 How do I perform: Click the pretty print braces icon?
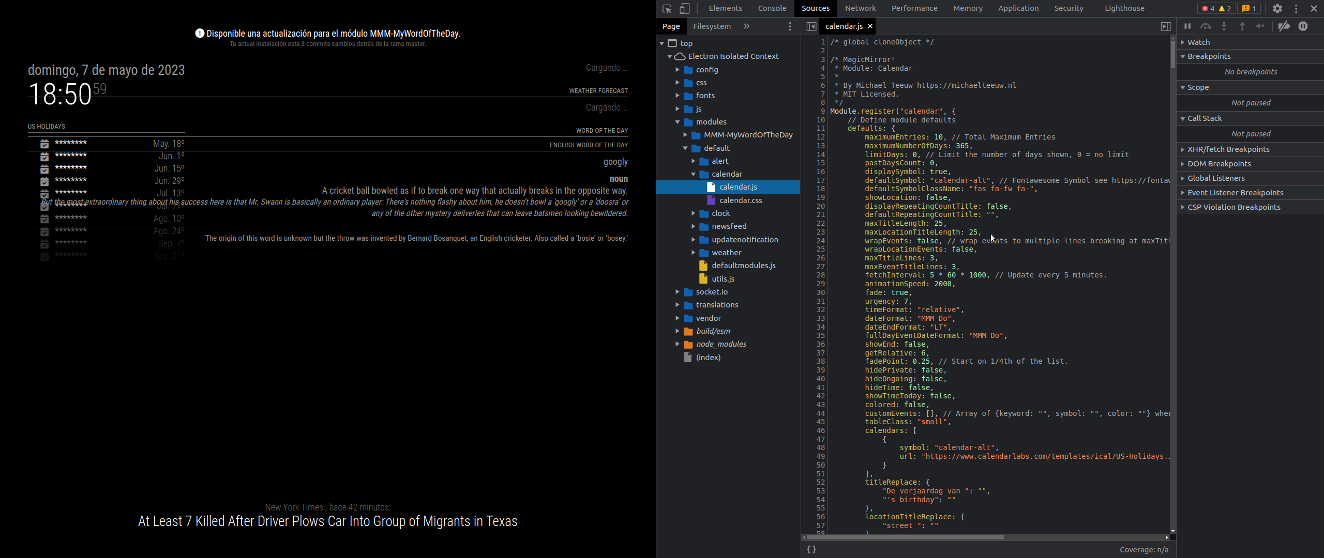pos(811,549)
